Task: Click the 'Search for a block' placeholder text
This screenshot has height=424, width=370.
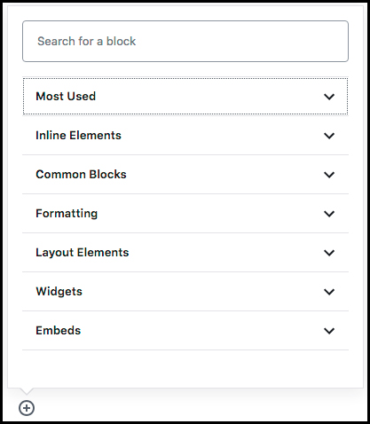Action: coord(86,41)
